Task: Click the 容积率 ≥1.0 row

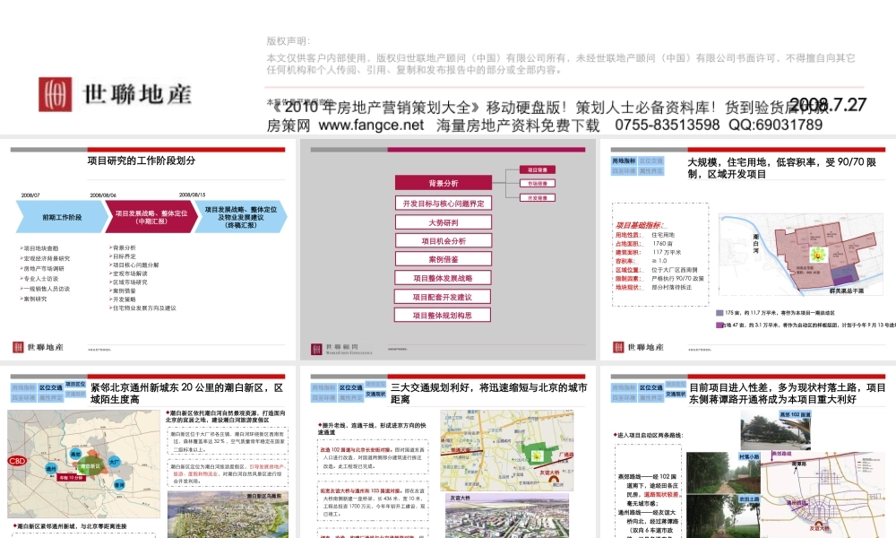Action: click(642, 261)
